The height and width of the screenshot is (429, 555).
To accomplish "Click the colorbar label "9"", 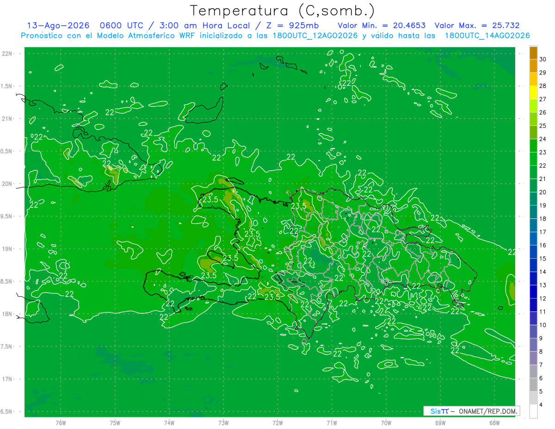I will point(541,338).
